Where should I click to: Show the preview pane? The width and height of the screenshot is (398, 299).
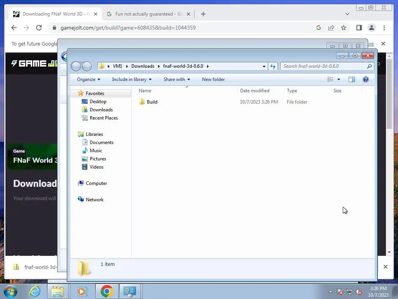351,79
